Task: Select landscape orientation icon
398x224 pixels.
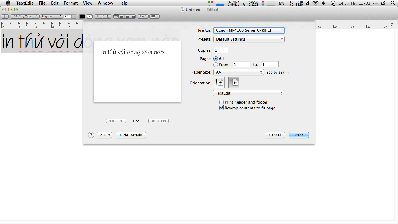Action: tap(234, 83)
